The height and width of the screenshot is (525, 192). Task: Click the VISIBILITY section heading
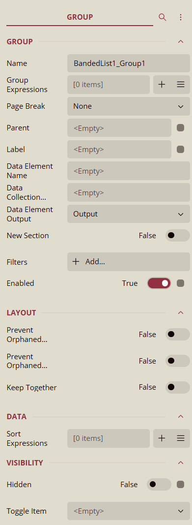click(25, 463)
